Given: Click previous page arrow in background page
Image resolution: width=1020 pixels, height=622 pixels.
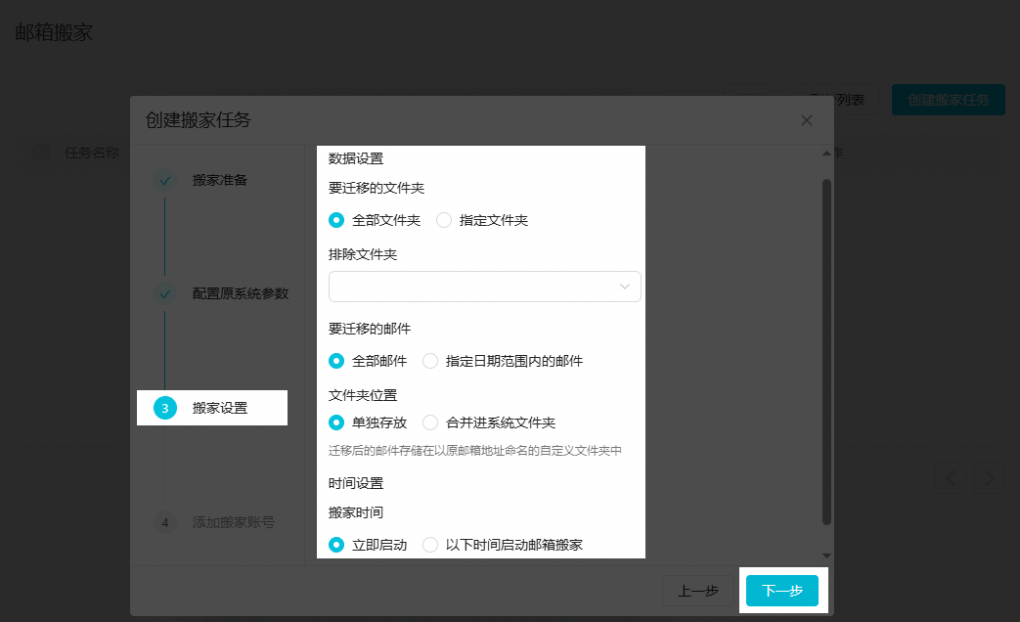Looking at the screenshot, I should pos(951,478).
